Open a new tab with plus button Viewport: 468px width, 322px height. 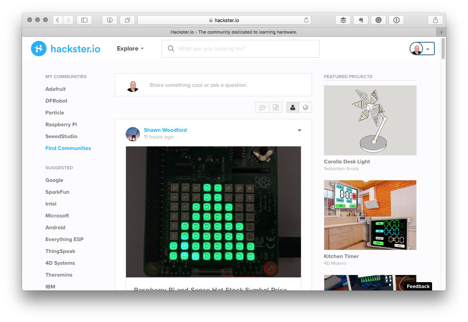(x=441, y=32)
